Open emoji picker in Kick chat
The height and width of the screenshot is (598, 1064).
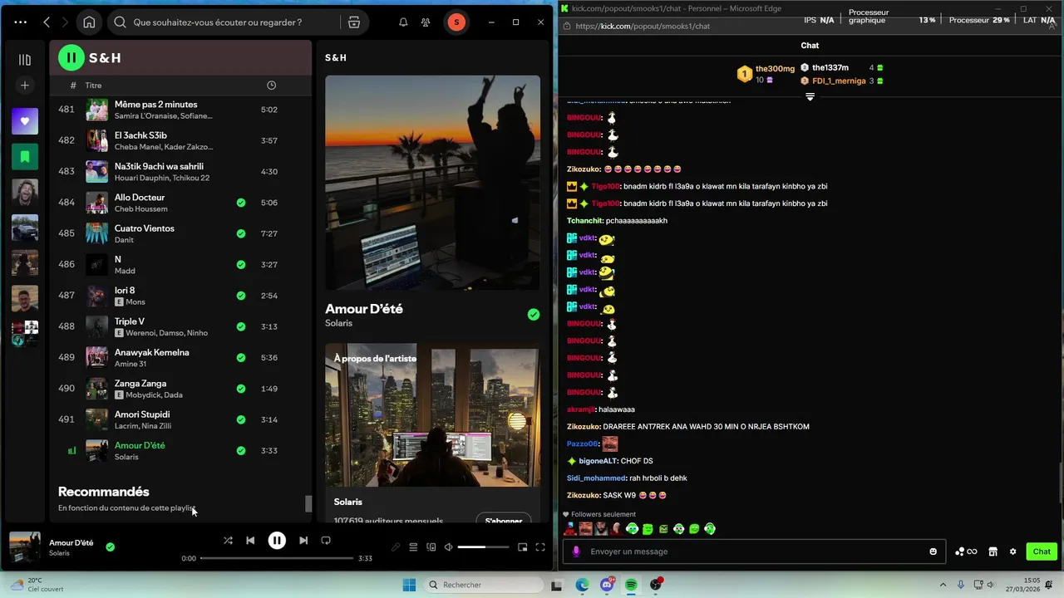pos(933,551)
